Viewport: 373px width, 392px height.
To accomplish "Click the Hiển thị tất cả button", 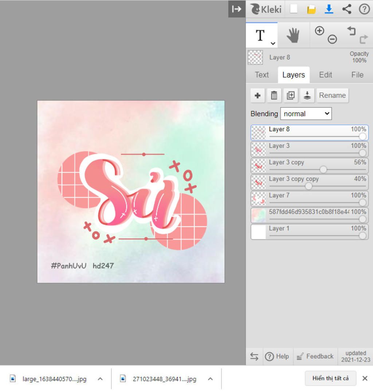I will coord(330,378).
